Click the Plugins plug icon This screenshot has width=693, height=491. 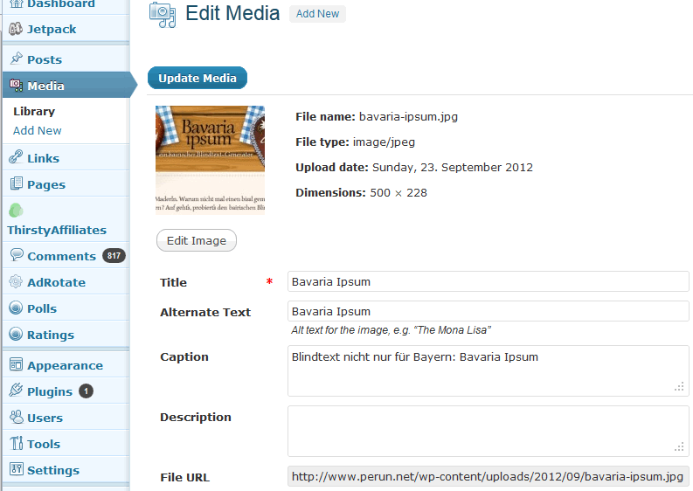click(x=16, y=390)
